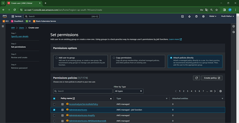The height and width of the screenshot is (123, 239).
Task: Sort by Type column arrow
Action: tap(167, 99)
